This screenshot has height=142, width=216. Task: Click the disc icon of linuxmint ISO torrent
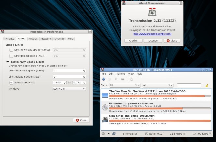105,107
